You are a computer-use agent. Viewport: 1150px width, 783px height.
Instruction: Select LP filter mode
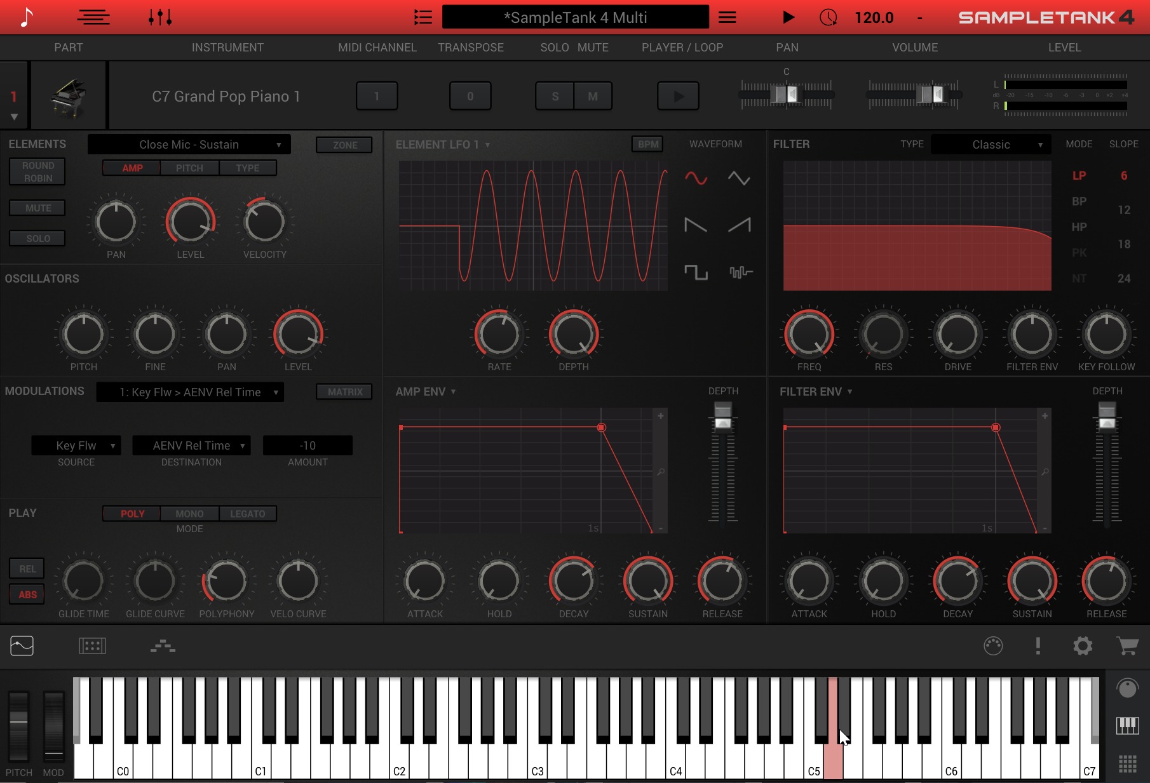point(1079,176)
